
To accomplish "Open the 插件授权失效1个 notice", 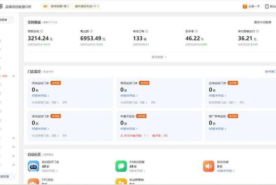I will [87, 6].
